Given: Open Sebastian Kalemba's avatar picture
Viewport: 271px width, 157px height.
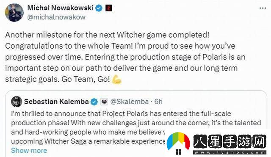Looking at the screenshot, I should point(17,102).
